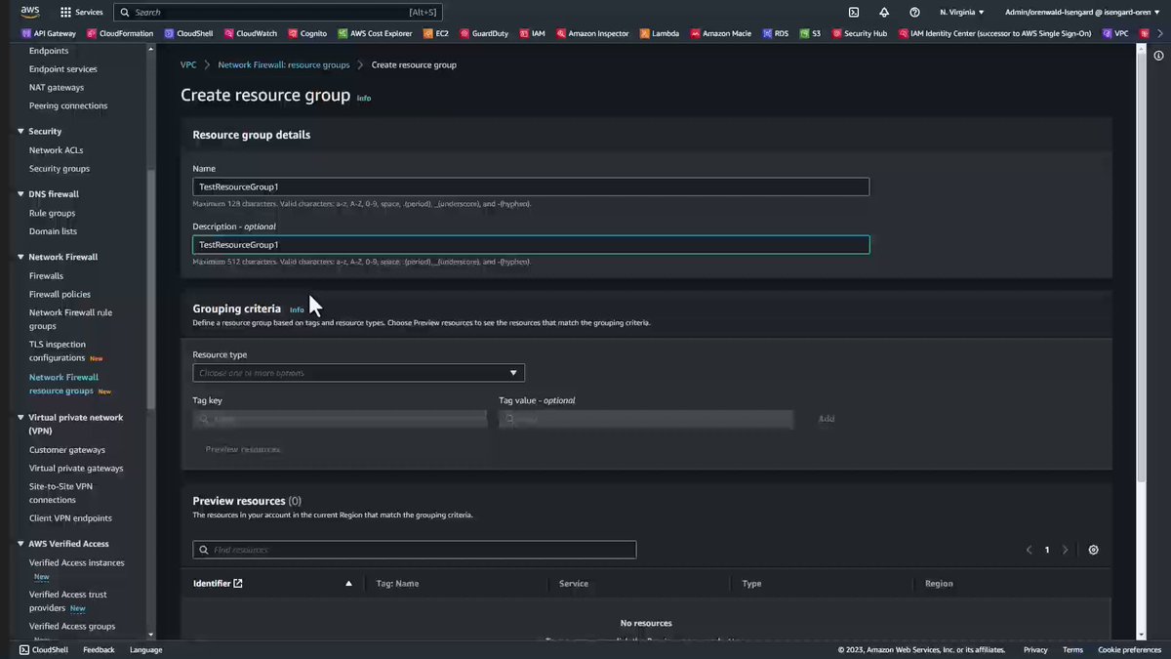Go to next page of preview resources

tap(1065, 550)
